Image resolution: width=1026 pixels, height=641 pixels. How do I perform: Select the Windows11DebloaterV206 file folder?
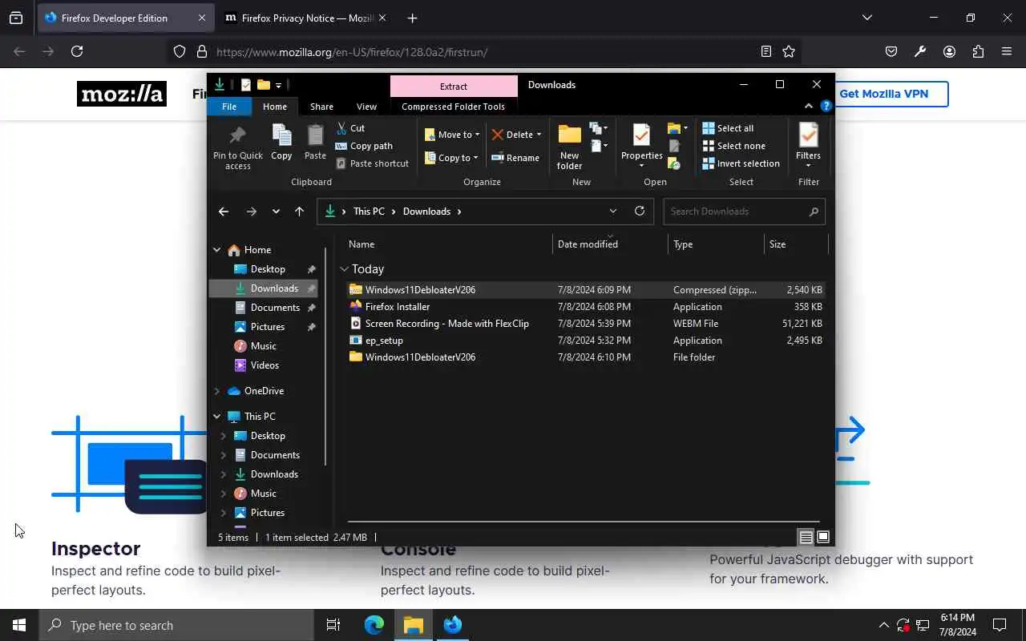(x=585, y=357)
